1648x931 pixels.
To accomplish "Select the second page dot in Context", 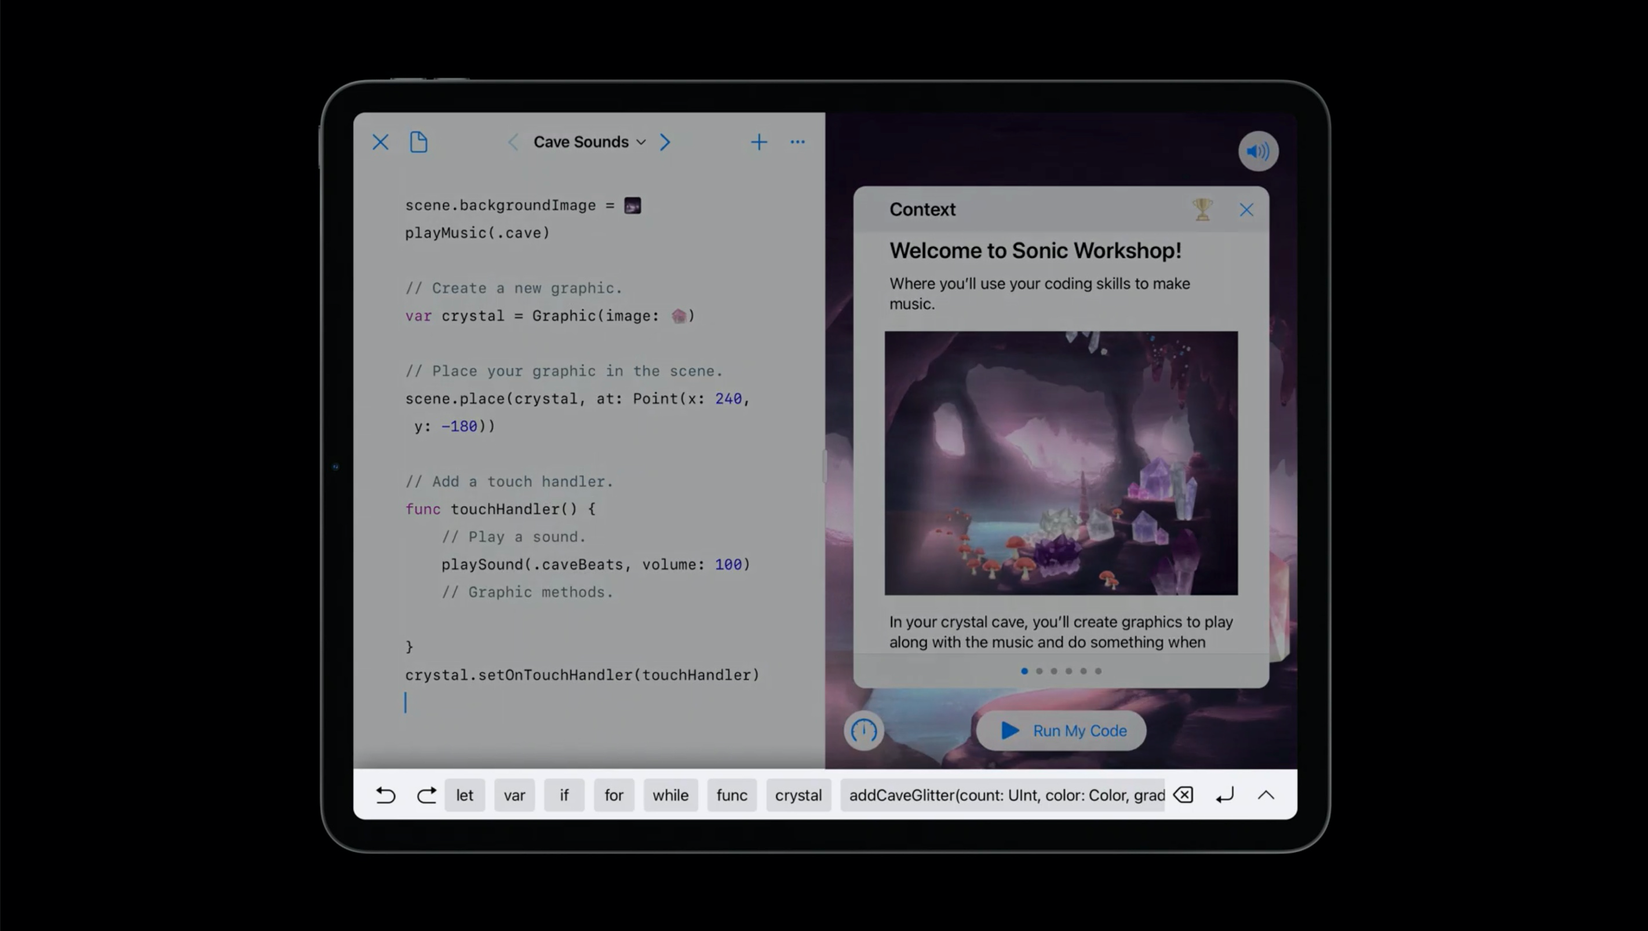I will pyautogui.click(x=1039, y=671).
